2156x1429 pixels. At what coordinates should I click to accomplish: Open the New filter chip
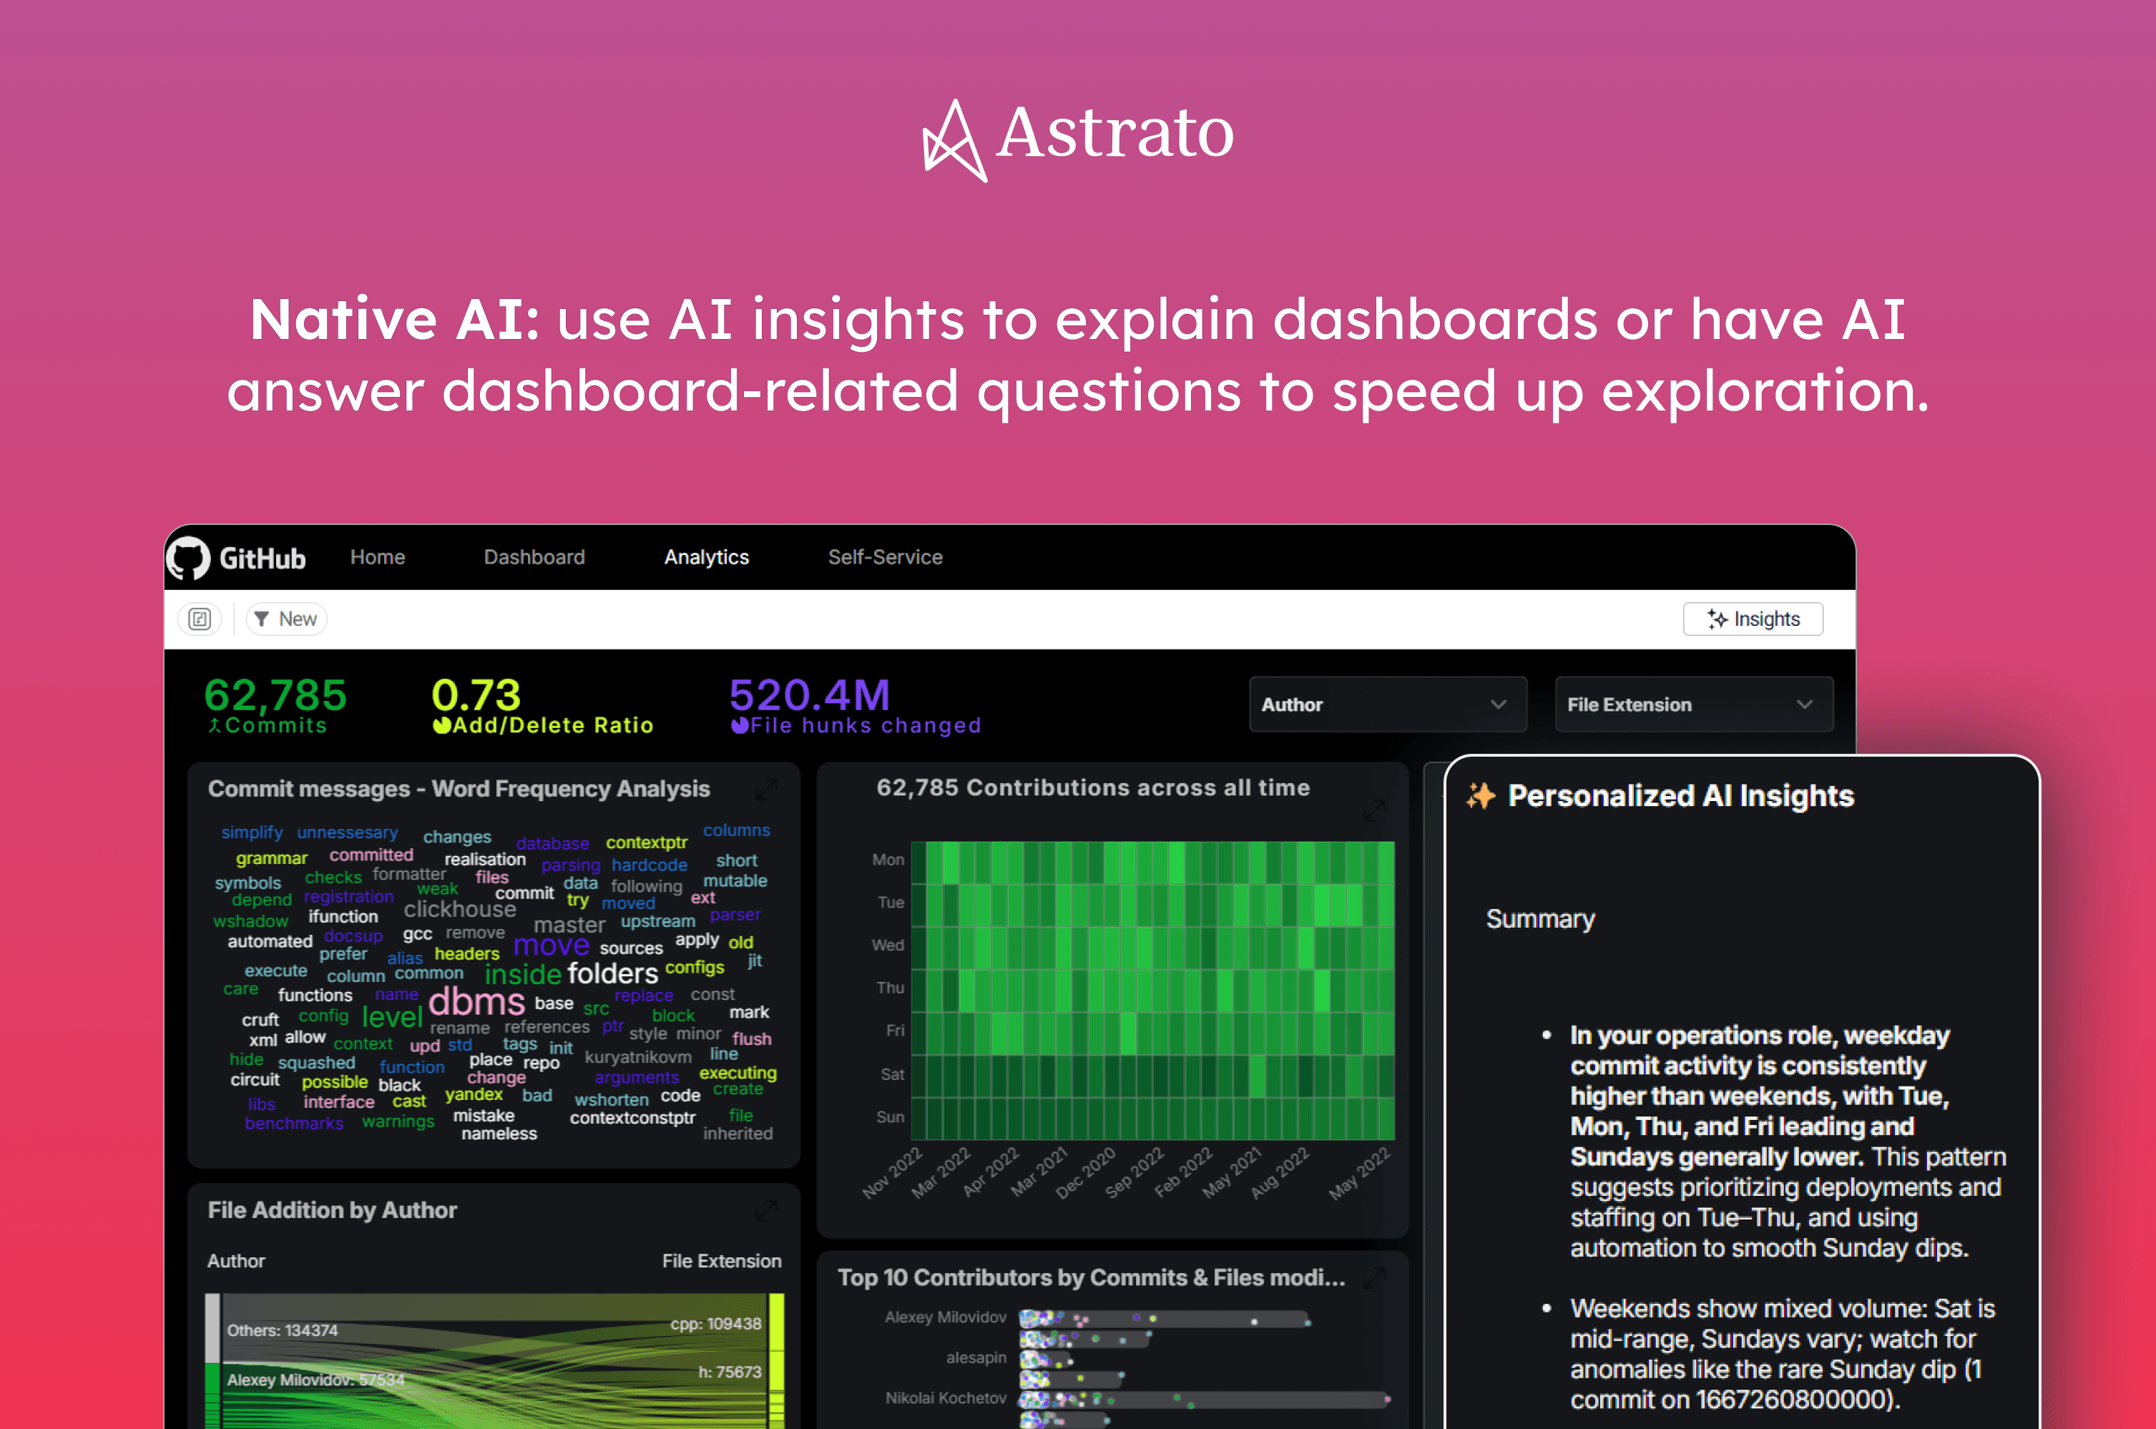(x=285, y=619)
